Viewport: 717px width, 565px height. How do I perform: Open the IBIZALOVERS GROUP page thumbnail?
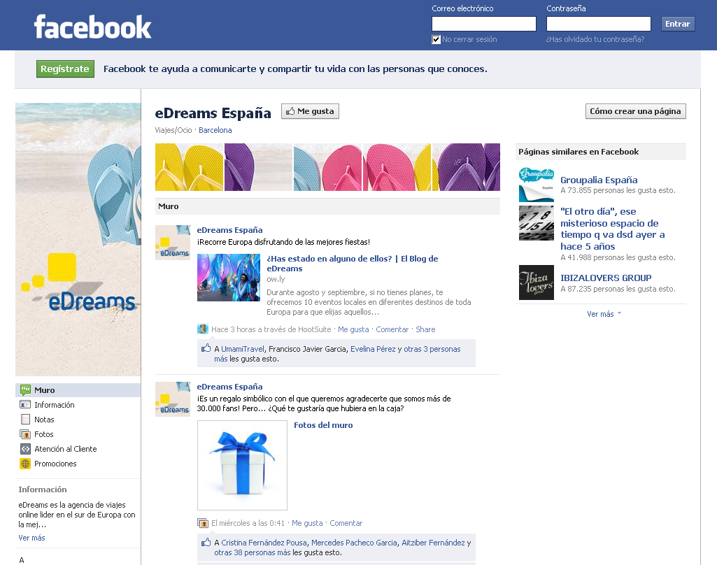[536, 282]
